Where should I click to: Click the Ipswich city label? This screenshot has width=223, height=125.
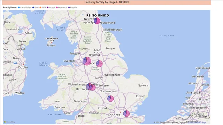(x=140, y=96)
